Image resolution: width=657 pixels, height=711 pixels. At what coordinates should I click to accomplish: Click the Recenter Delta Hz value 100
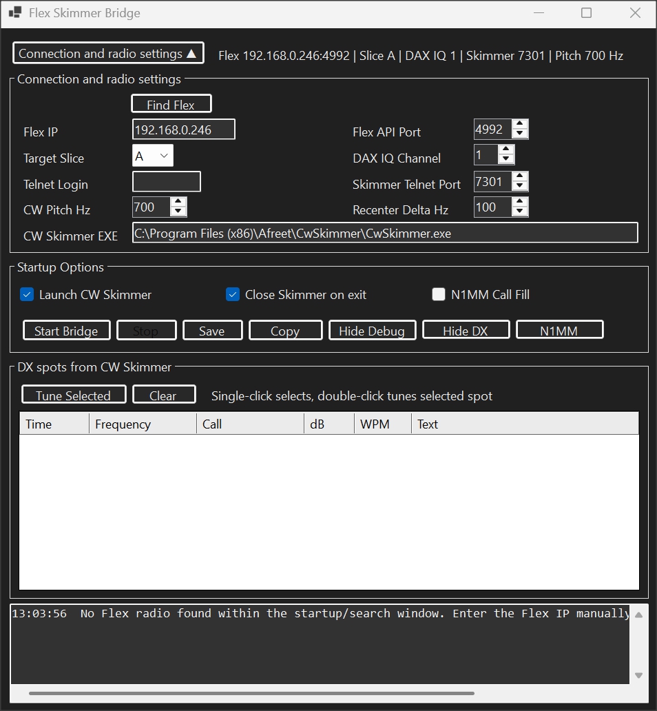coord(493,207)
